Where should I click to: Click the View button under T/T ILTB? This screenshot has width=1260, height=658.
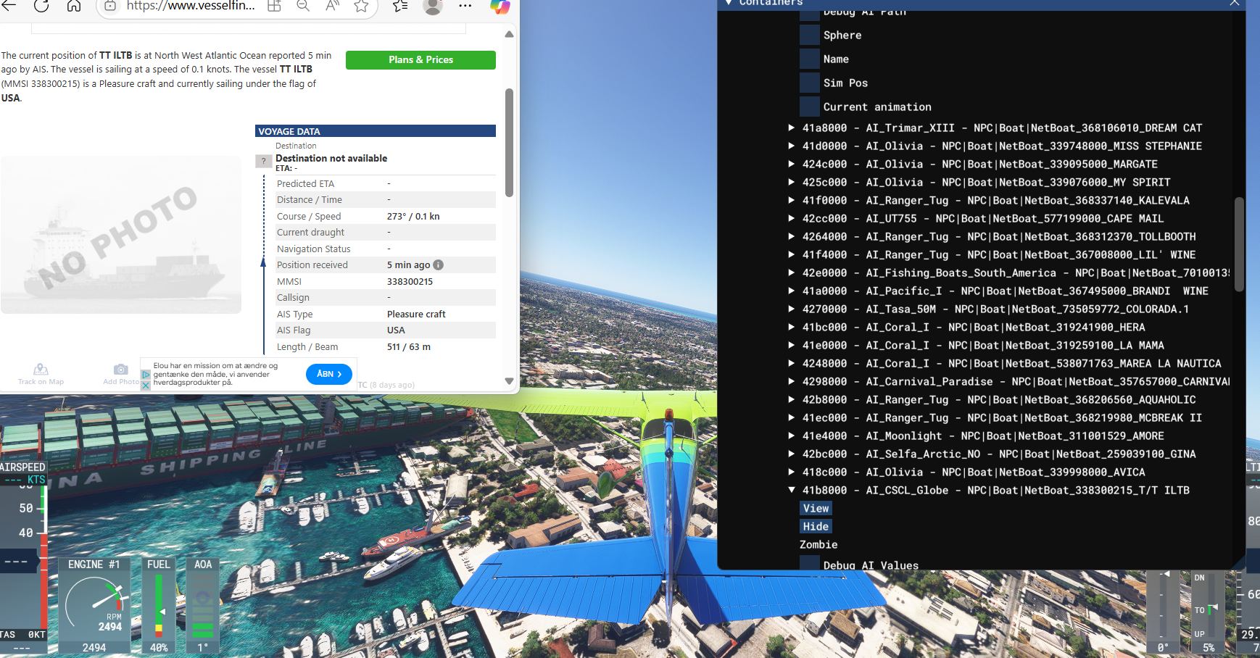click(x=816, y=508)
